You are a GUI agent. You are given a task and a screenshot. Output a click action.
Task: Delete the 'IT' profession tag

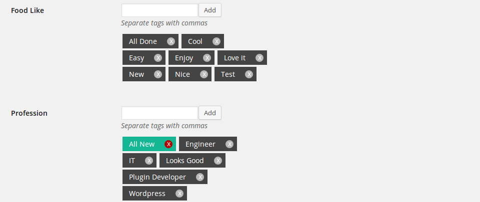(x=149, y=161)
